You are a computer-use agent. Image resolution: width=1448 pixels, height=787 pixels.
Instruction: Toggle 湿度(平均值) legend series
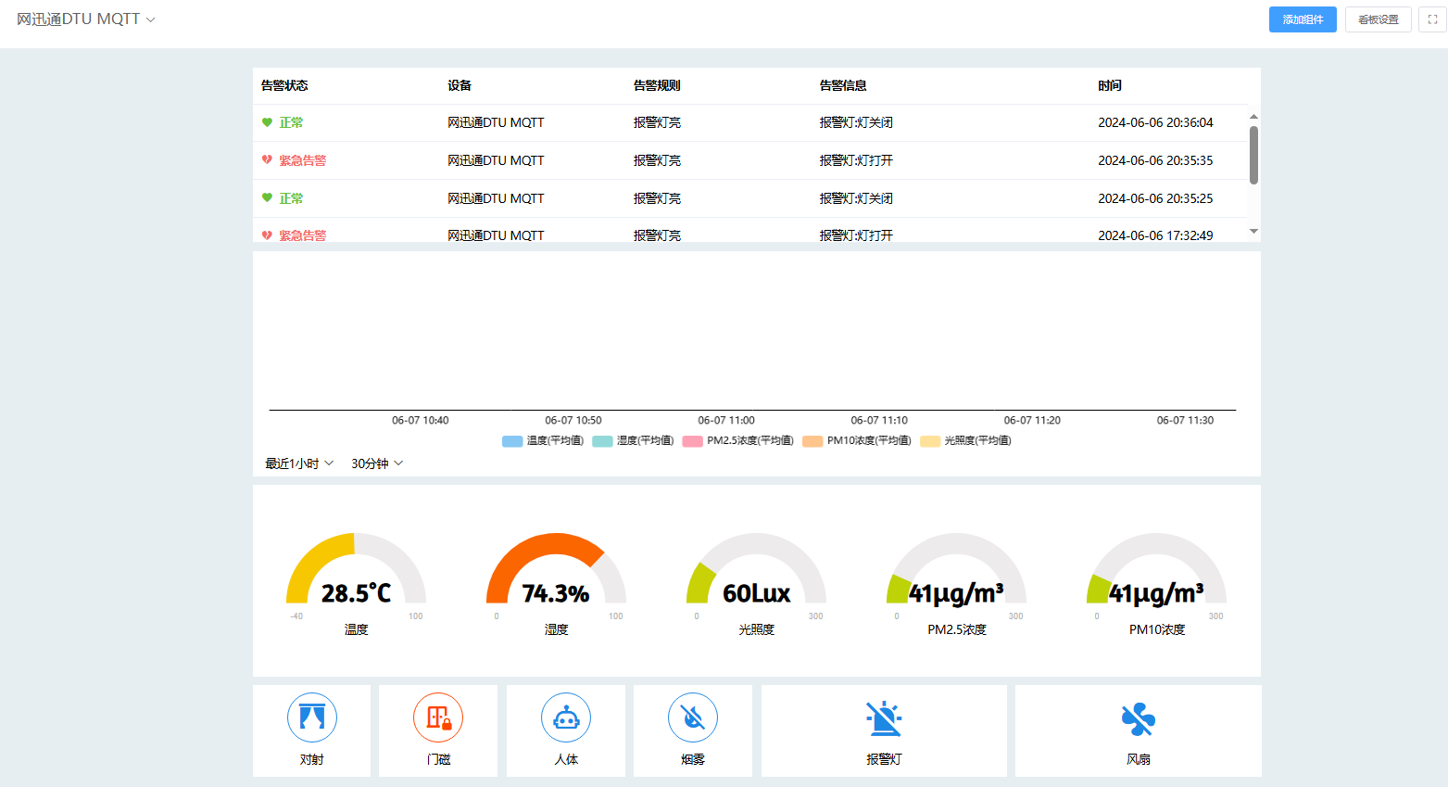633,441
